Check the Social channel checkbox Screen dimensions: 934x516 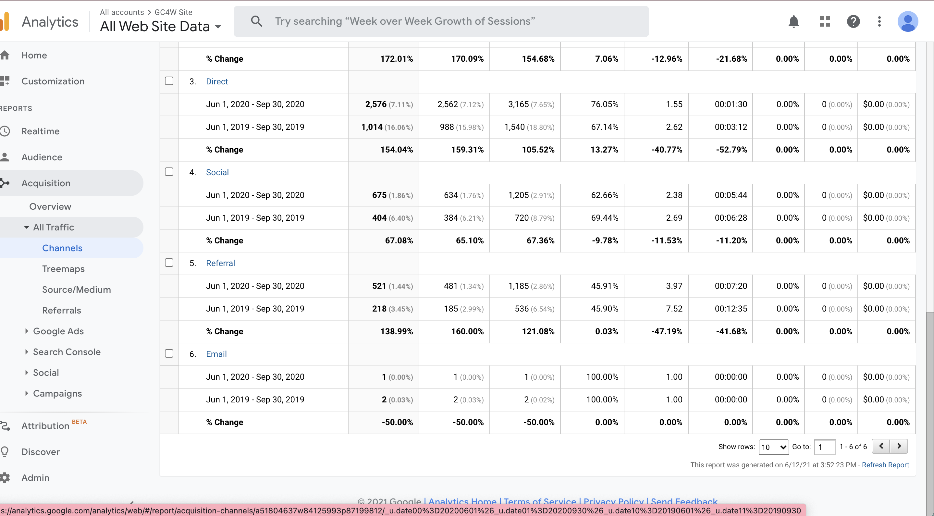[169, 172]
